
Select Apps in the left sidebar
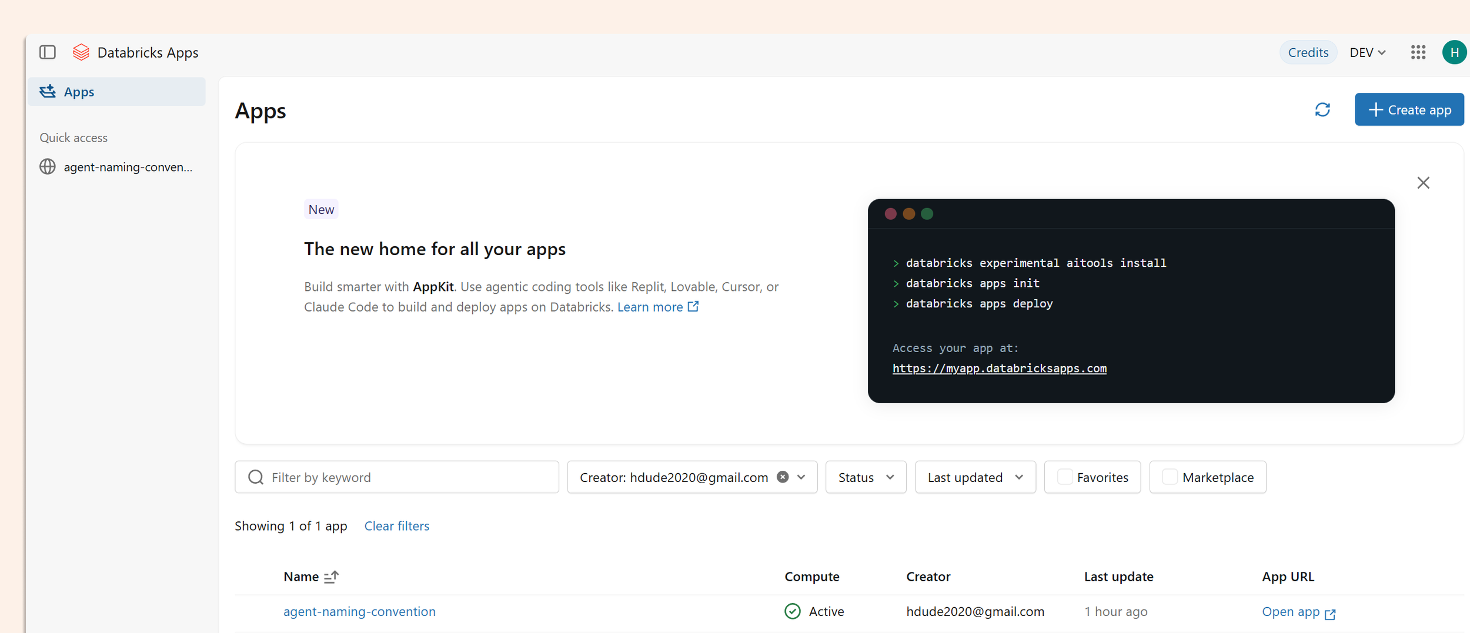116,92
